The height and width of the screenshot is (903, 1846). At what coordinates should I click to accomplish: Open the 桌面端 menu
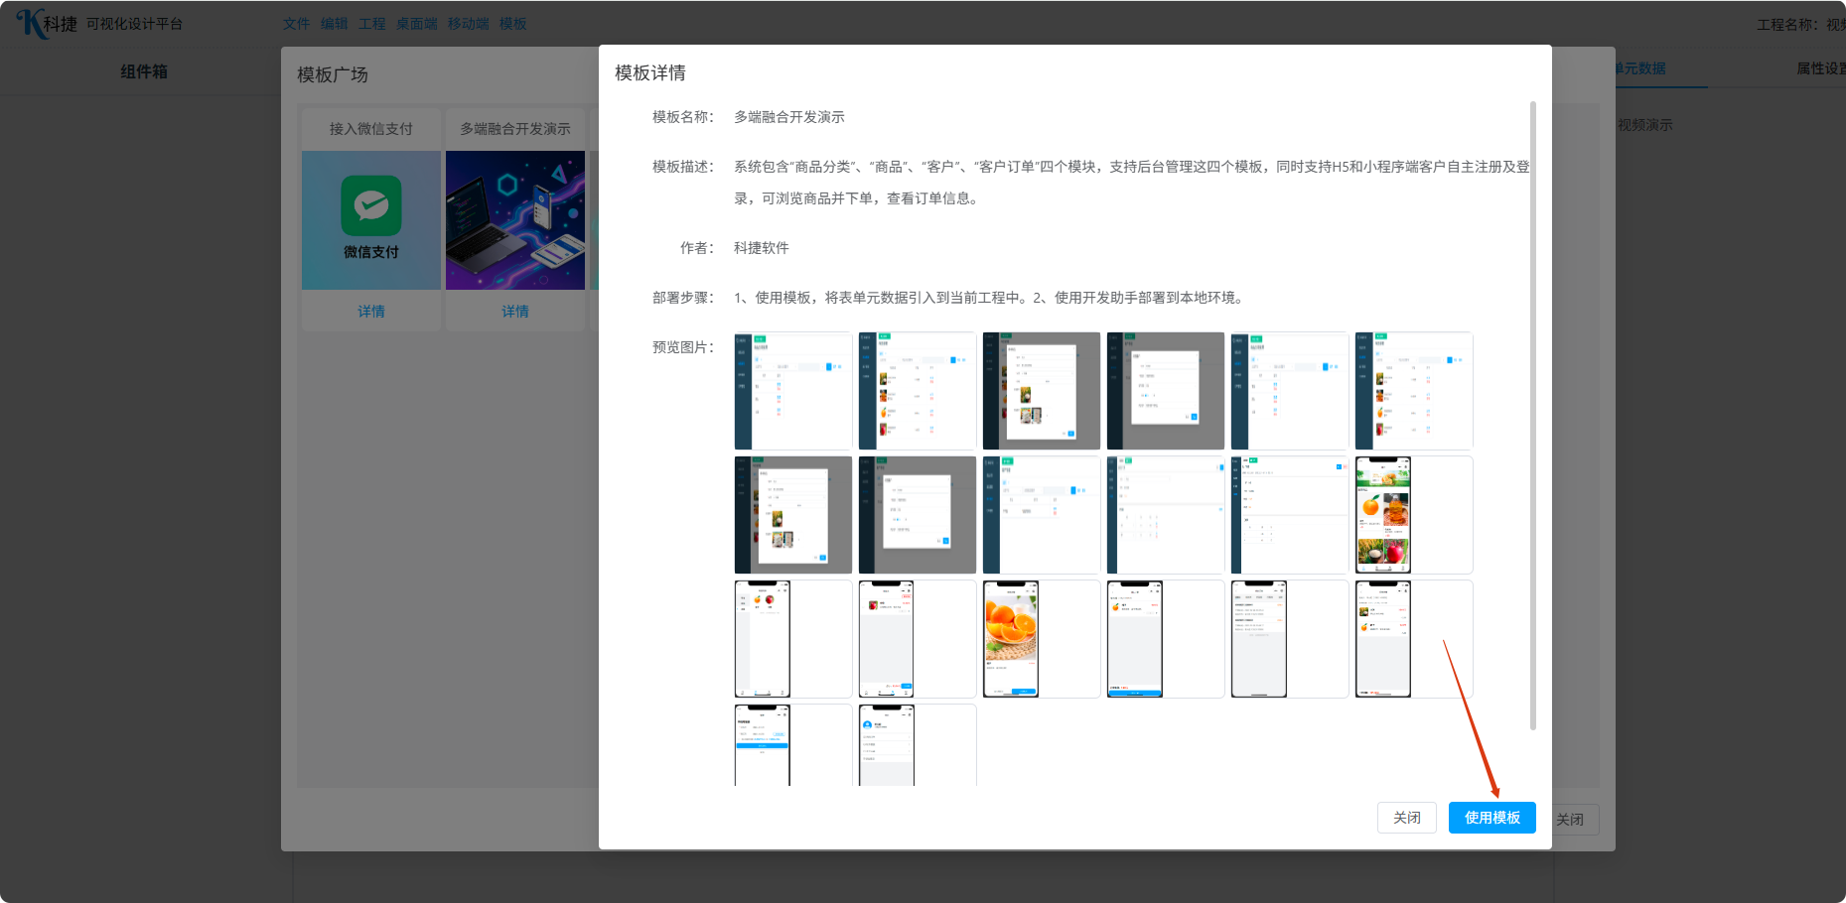pyautogui.click(x=416, y=24)
